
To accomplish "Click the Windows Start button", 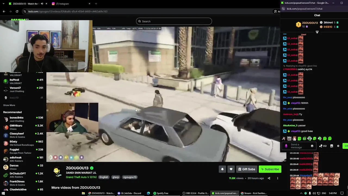I will (x=3, y=193).
